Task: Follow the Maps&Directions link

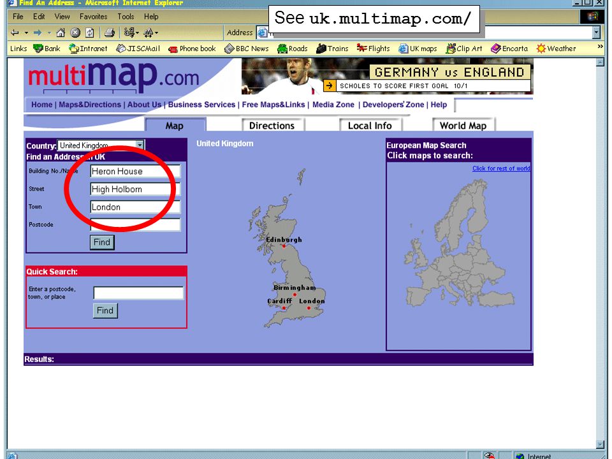Action: pos(90,105)
